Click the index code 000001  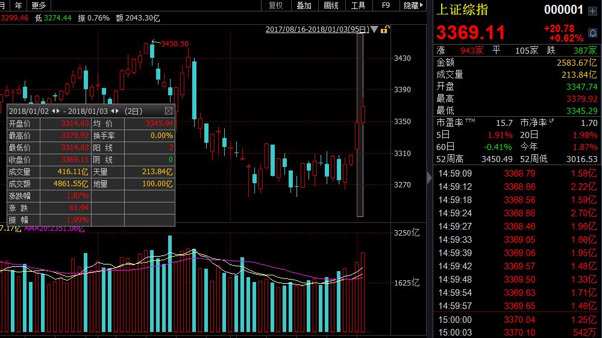(x=563, y=10)
